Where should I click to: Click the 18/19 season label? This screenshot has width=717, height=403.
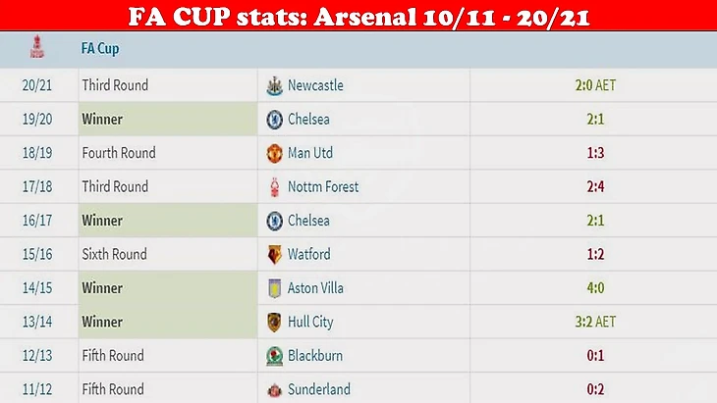point(37,153)
